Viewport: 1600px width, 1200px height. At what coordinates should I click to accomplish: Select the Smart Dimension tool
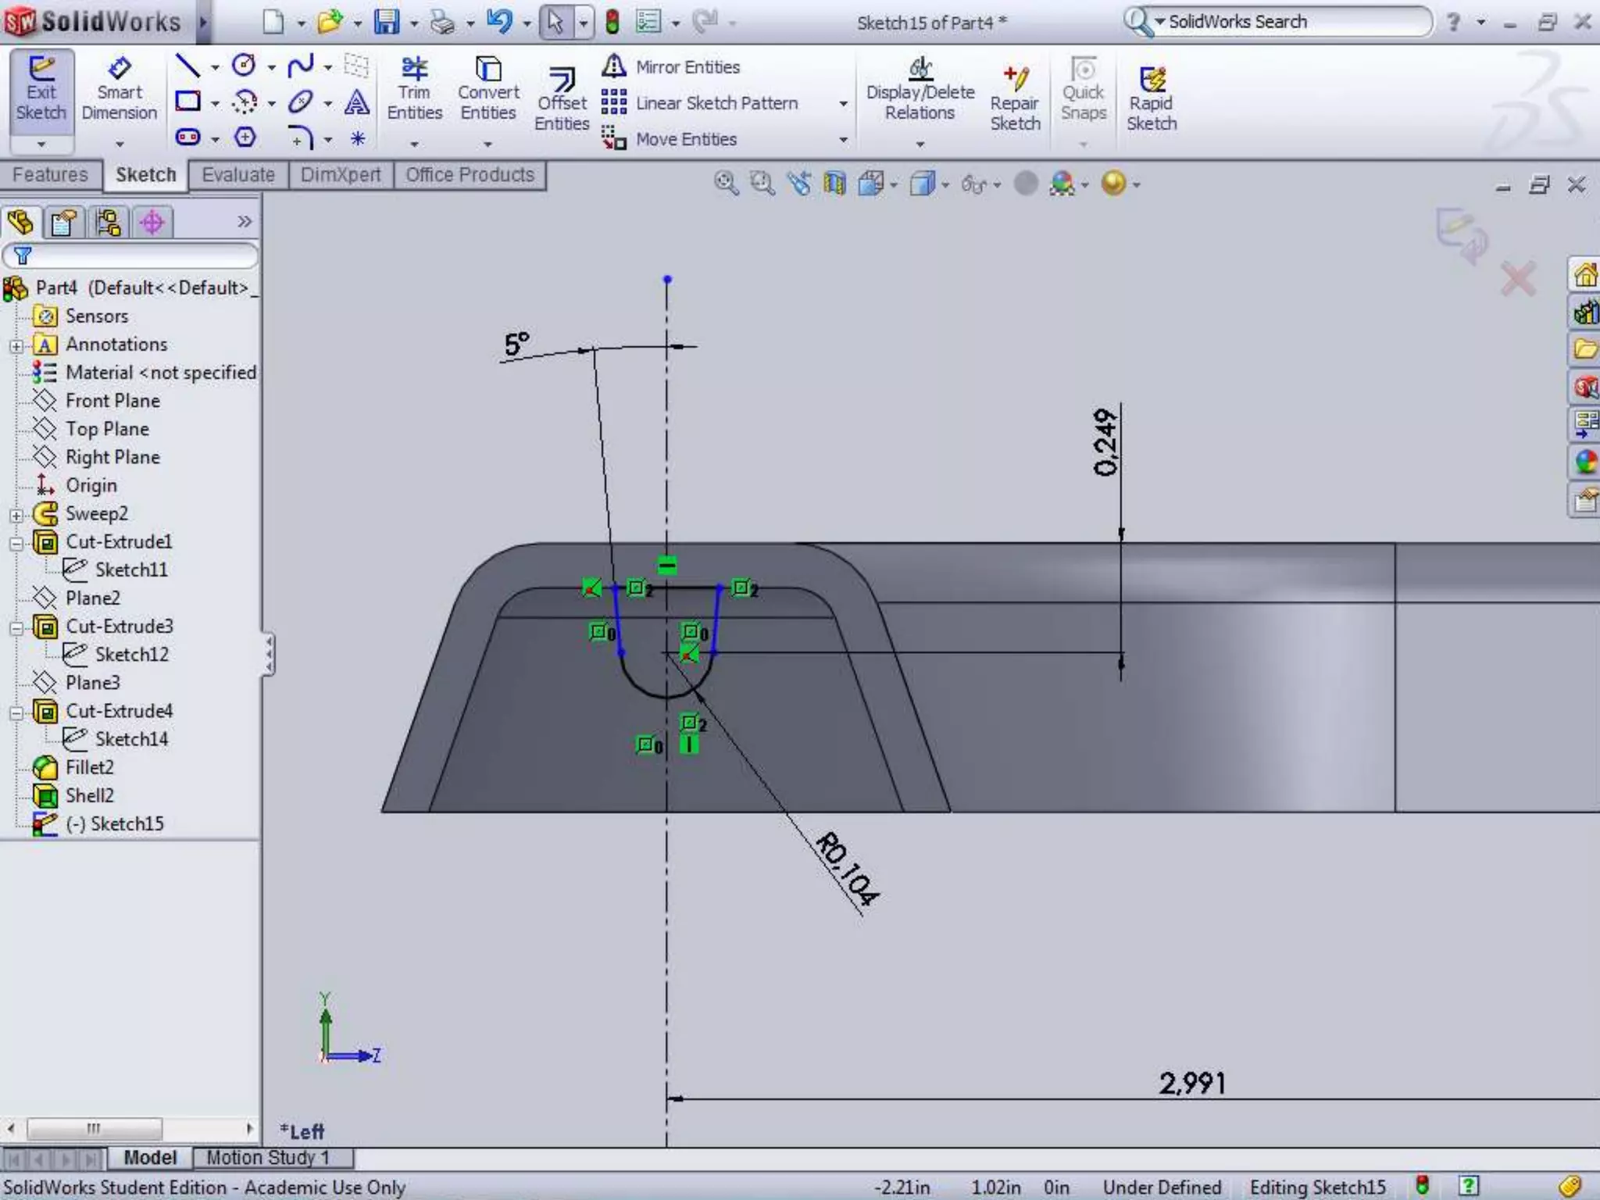pyautogui.click(x=119, y=89)
